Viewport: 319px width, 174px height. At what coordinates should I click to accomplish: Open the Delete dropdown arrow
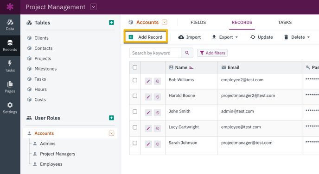pos(308,37)
